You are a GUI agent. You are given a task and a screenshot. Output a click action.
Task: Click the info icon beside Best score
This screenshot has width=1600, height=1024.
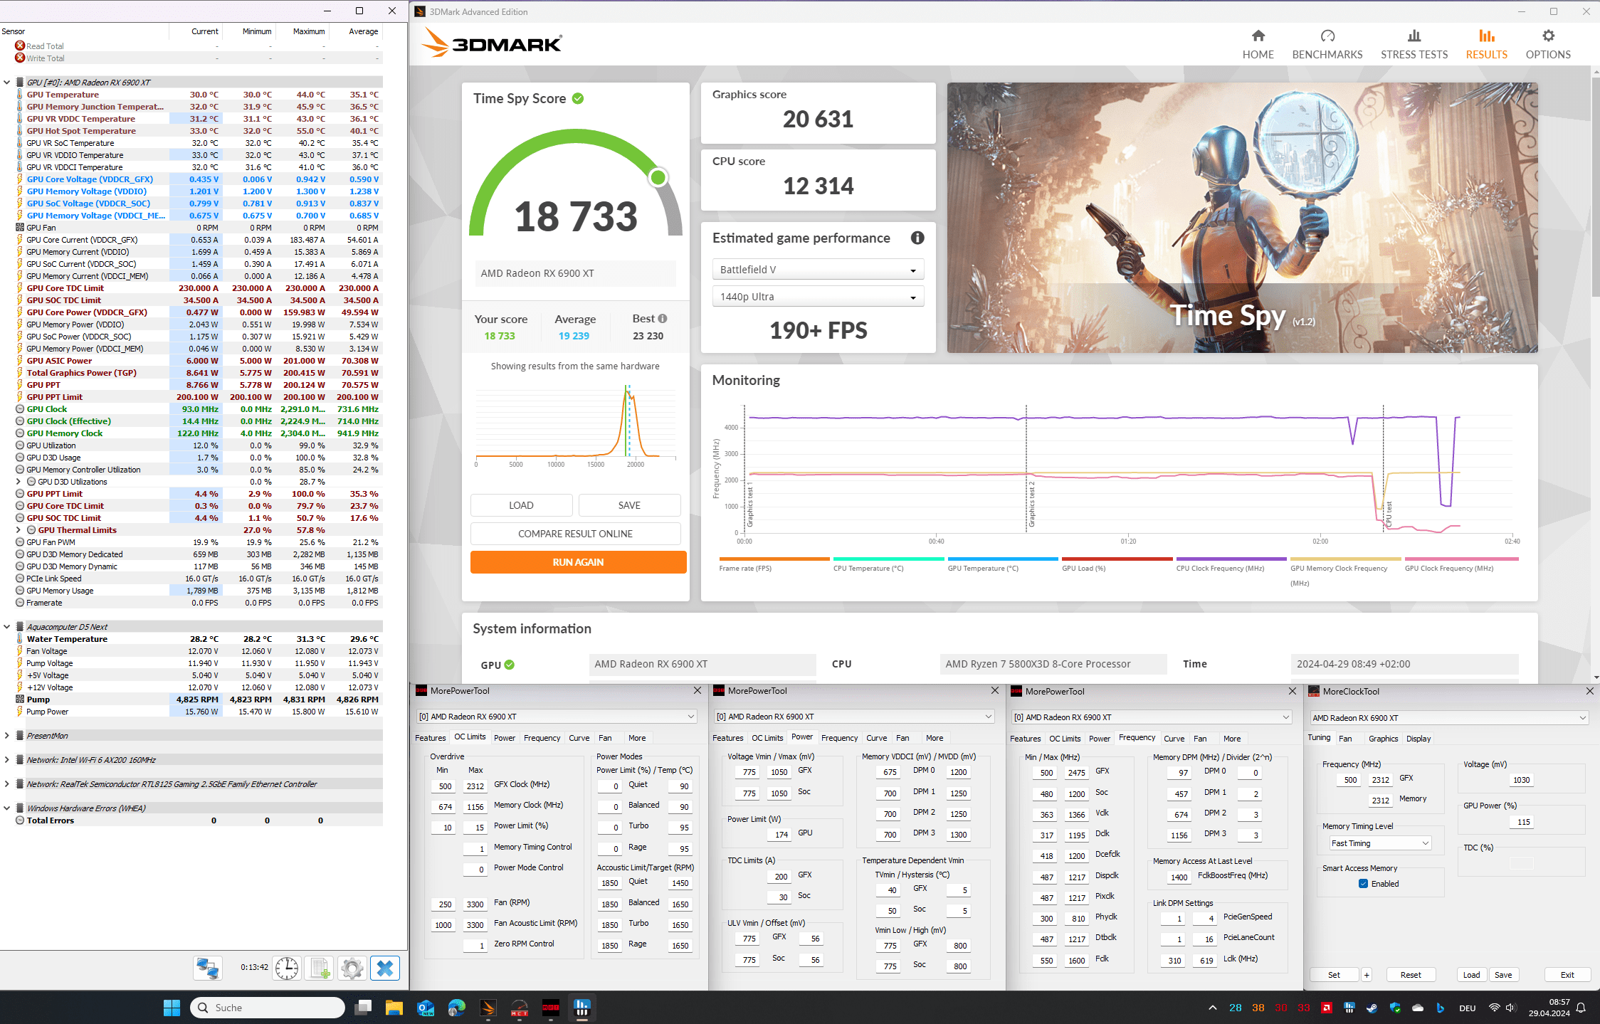coord(663,319)
